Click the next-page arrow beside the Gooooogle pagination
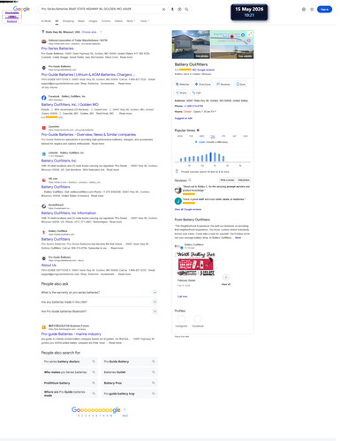 click(x=125, y=409)
